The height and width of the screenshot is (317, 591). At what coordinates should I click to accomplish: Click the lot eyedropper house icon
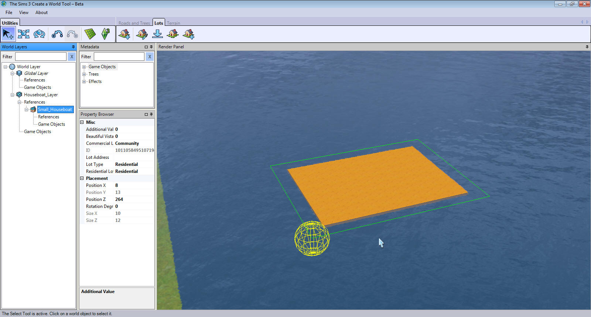point(141,34)
